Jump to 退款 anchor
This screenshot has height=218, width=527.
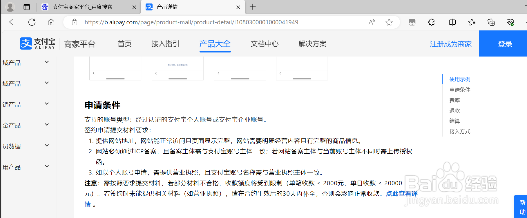pyautogui.click(x=454, y=110)
